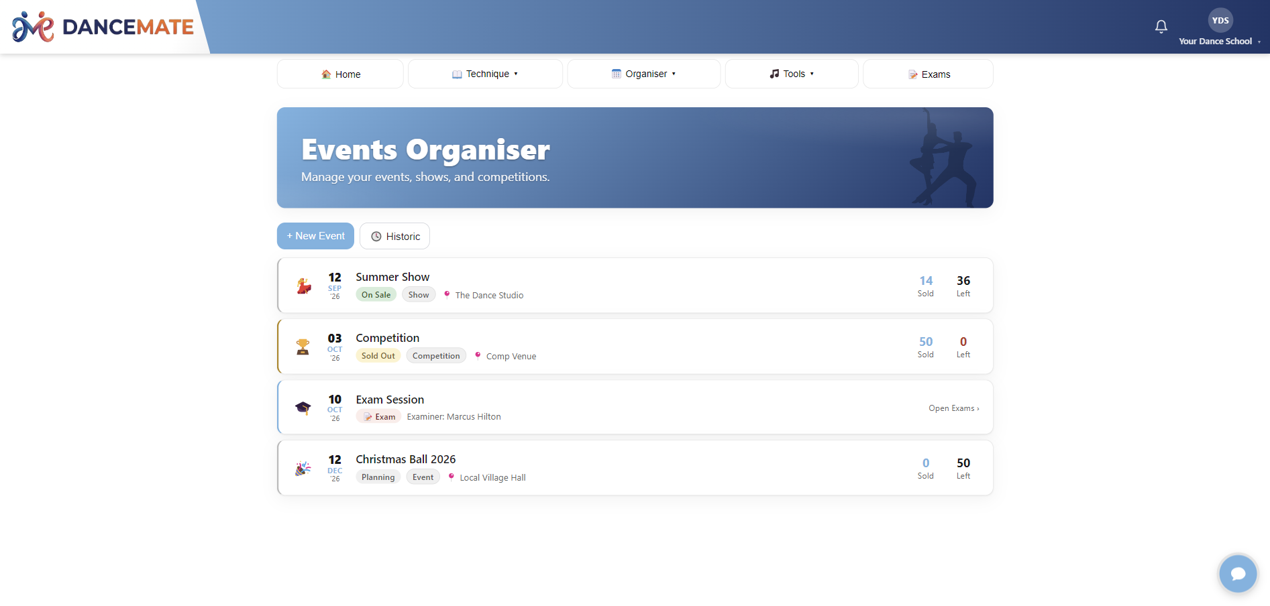Click The Dance Studio location pin
The height and width of the screenshot is (606, 1270).
pos(447,294)
